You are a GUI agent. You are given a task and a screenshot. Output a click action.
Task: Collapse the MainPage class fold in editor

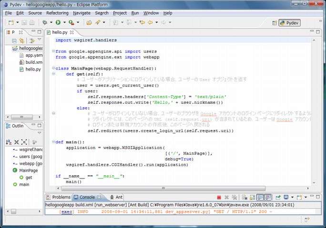point(53,69)
